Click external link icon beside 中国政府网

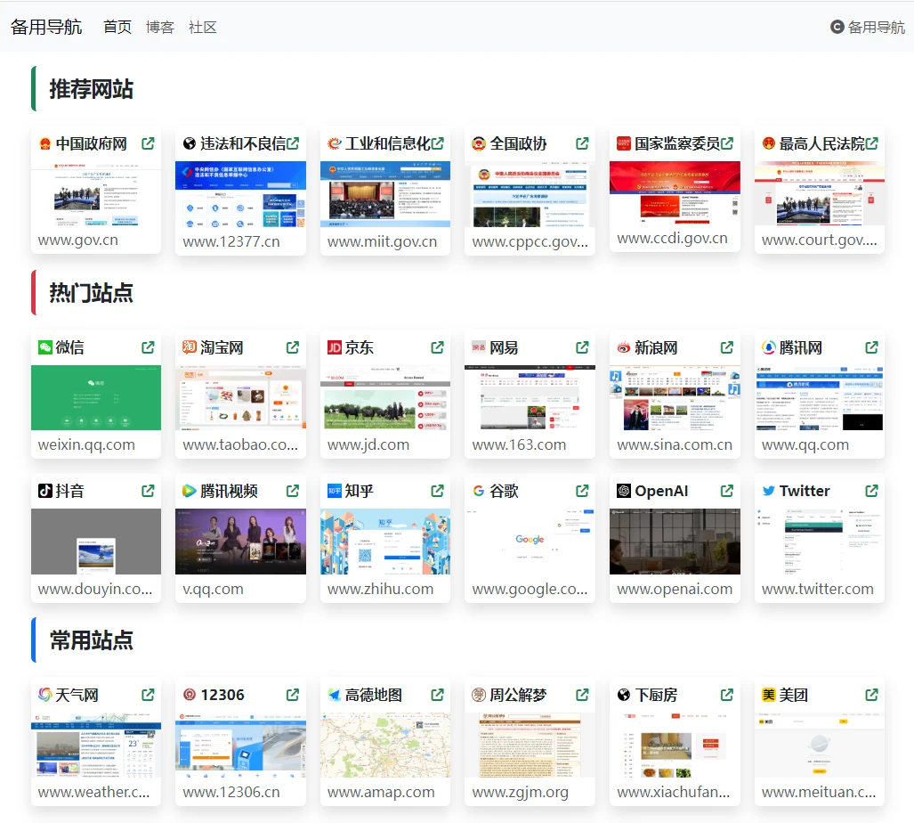[x=148, y=143]
